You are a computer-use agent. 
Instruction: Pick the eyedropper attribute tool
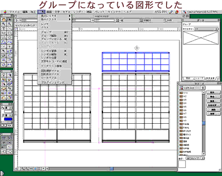[4, 51]
